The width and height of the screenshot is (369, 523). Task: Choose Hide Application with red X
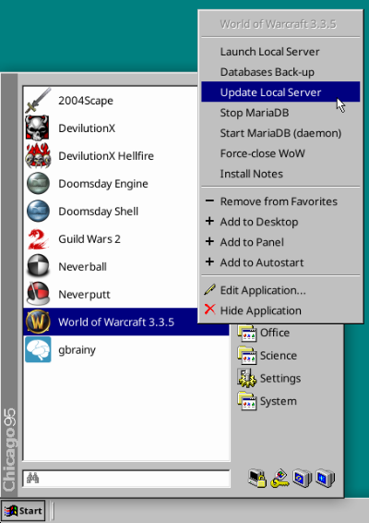(280, 310)
